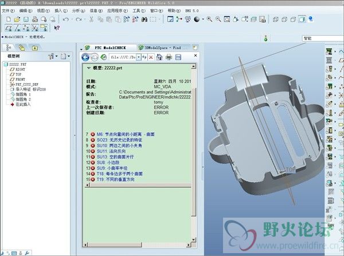The width and height of the screenshot is (344, 256).
Task: Open the T18 error link
Action: 120,174
